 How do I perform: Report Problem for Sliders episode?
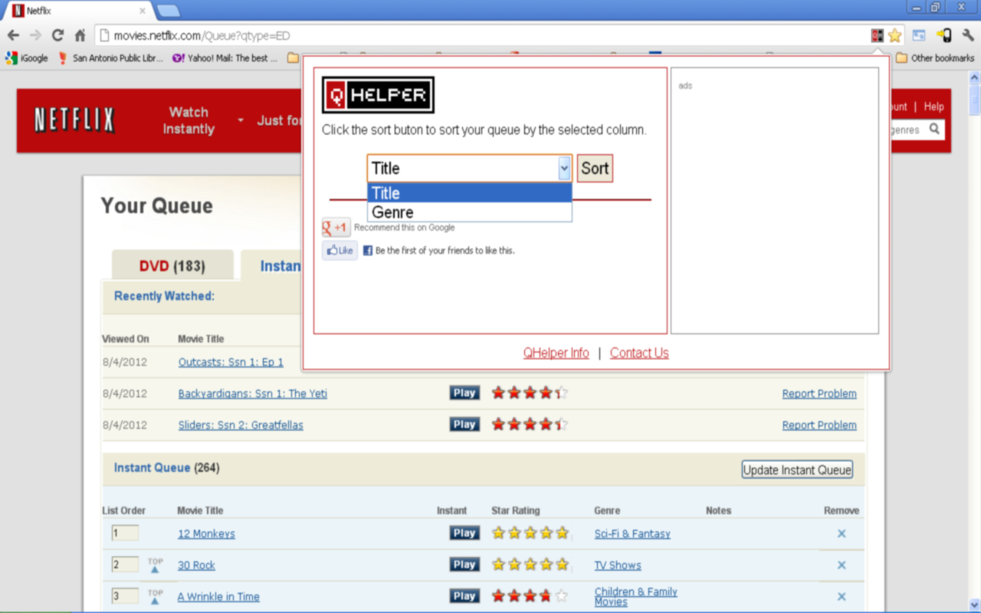coord(819,425)
